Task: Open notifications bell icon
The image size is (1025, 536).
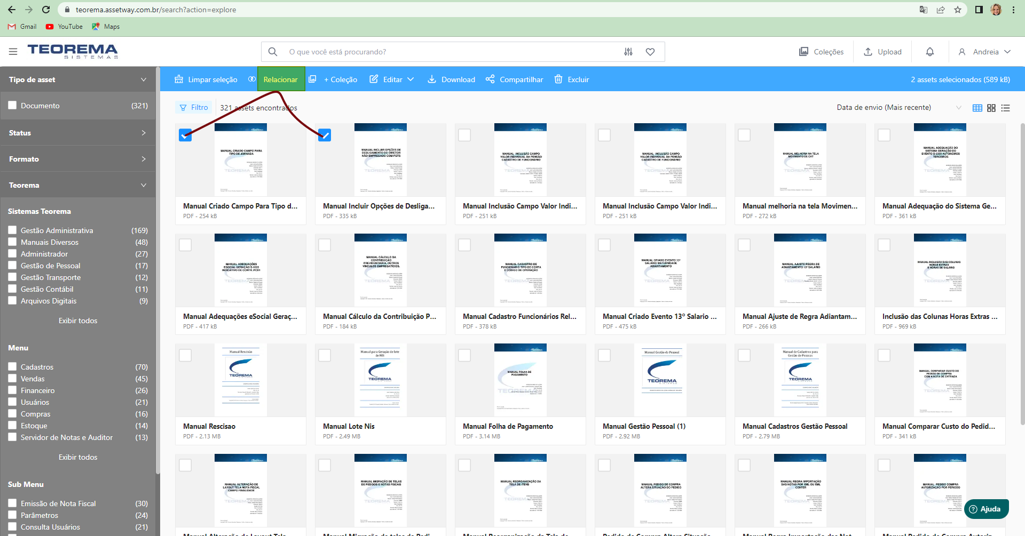Action: coord(930,52)
